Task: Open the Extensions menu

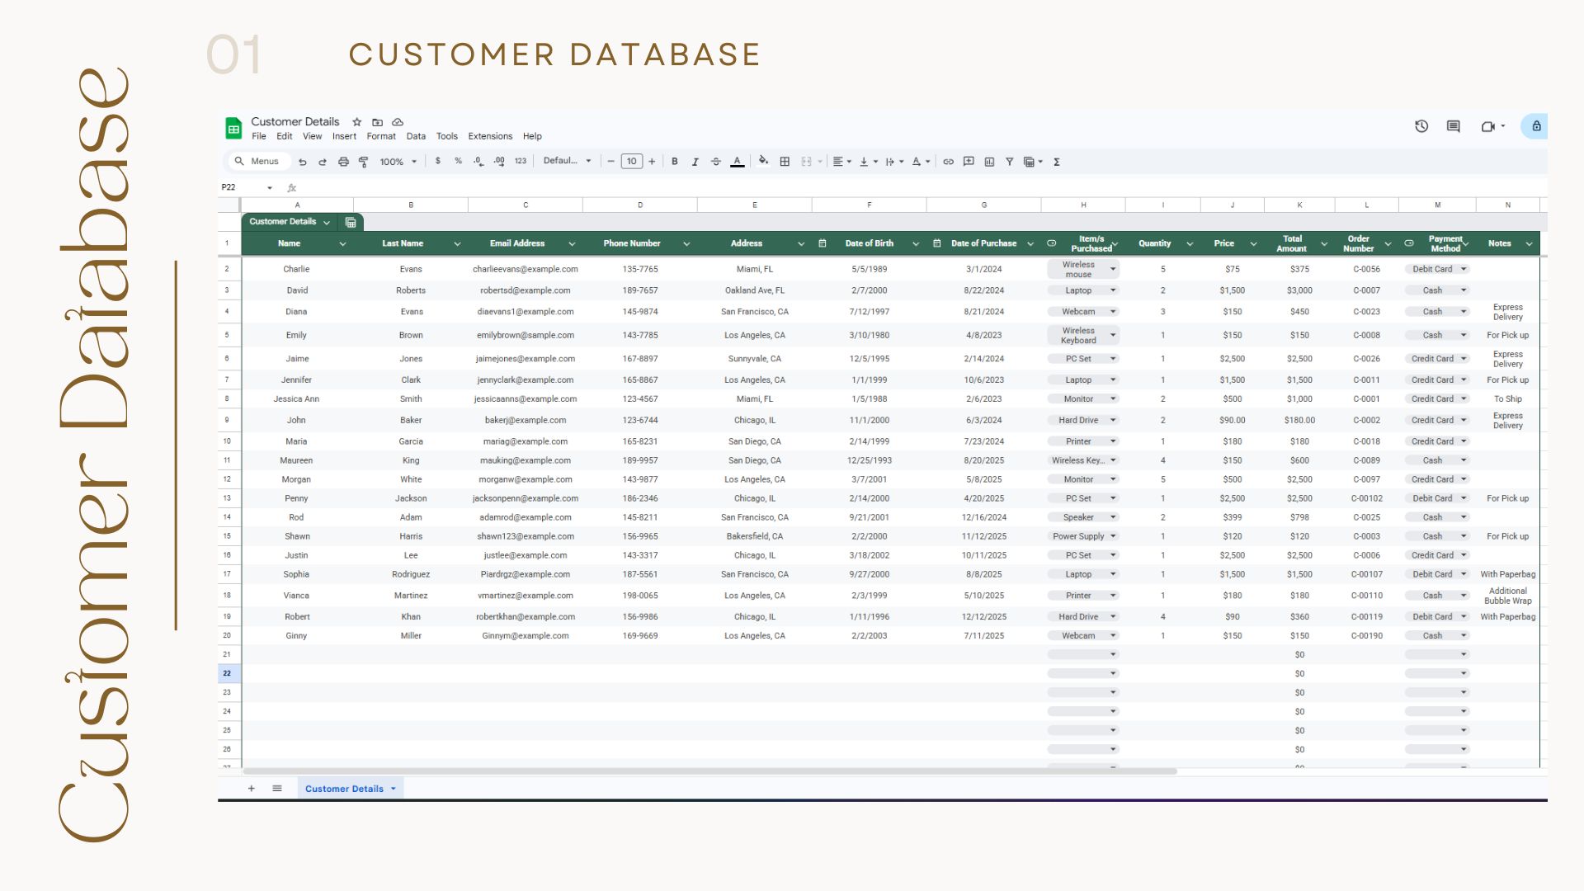Action: pos(489,136)
